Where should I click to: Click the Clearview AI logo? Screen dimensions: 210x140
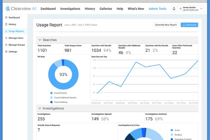[x=21, y=8]
